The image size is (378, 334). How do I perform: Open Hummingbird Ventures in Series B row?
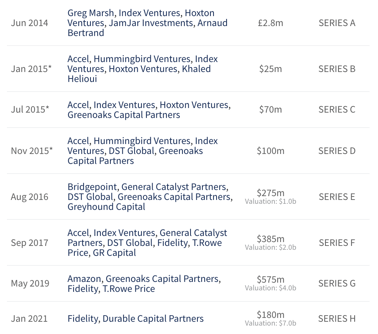click(x=143, y=59)
